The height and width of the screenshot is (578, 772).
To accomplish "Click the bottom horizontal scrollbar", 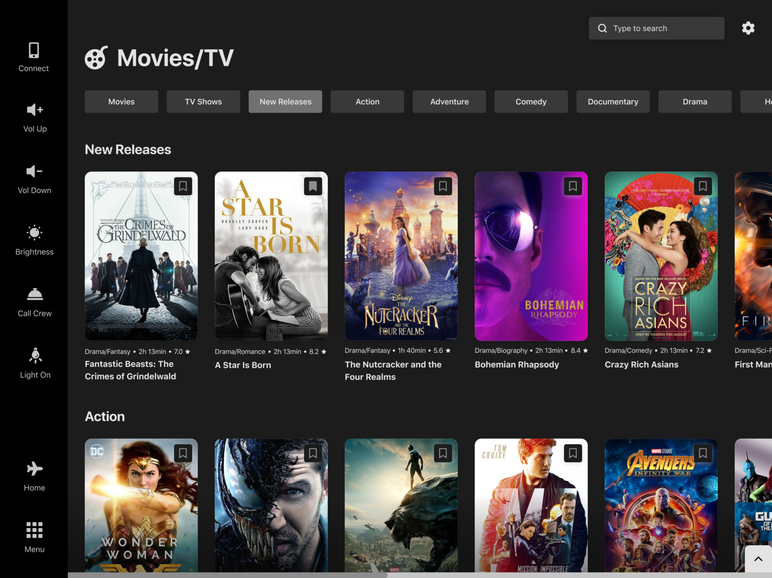I will (227, 575).
